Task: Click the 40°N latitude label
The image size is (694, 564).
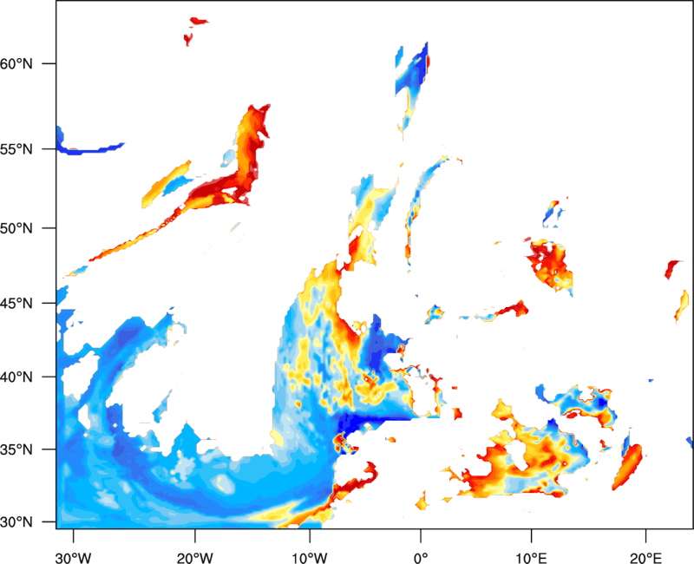Action: pyautogui.click(x=16, y=377)
